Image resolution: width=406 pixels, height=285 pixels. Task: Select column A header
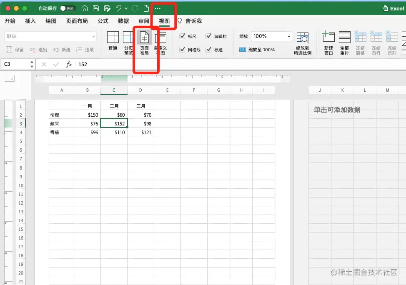62,90
